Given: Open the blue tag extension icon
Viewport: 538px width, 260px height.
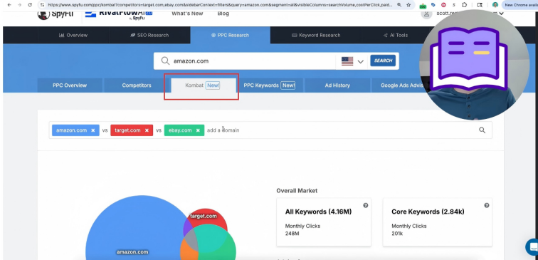Looking at the screenshot, I should [433, 5].
